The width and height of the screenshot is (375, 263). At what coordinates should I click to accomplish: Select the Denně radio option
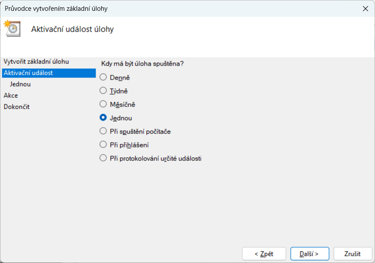tap(103, 78)
